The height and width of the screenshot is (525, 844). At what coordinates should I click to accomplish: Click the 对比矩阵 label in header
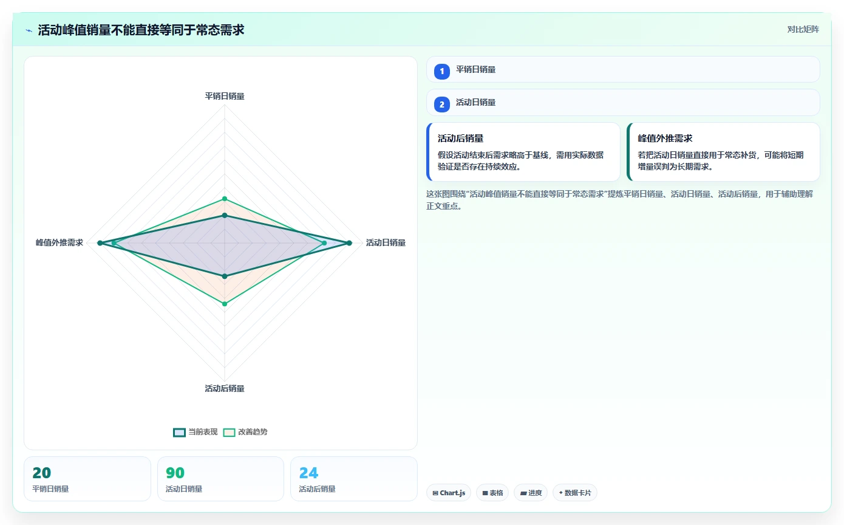click(803, 29)
